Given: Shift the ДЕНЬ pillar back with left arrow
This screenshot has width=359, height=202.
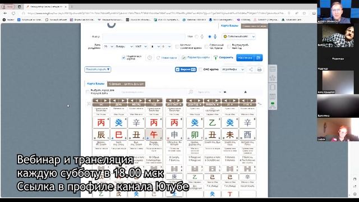Looking at the screenshot, I should pyautogui.click(x=114, y=100).
